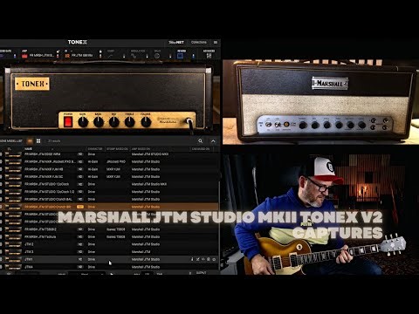The height and width of the screenshot is (314, 419).
Task: Select the red AMP module icon
Action: [24, 56]
